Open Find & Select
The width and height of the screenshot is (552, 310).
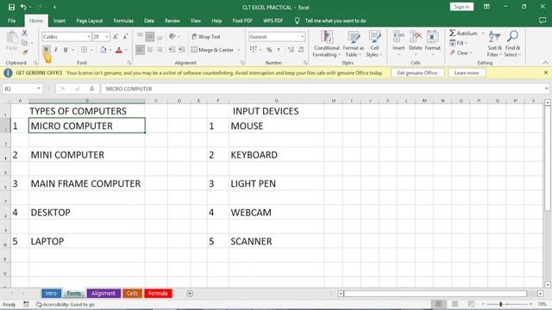pos(512,44)
